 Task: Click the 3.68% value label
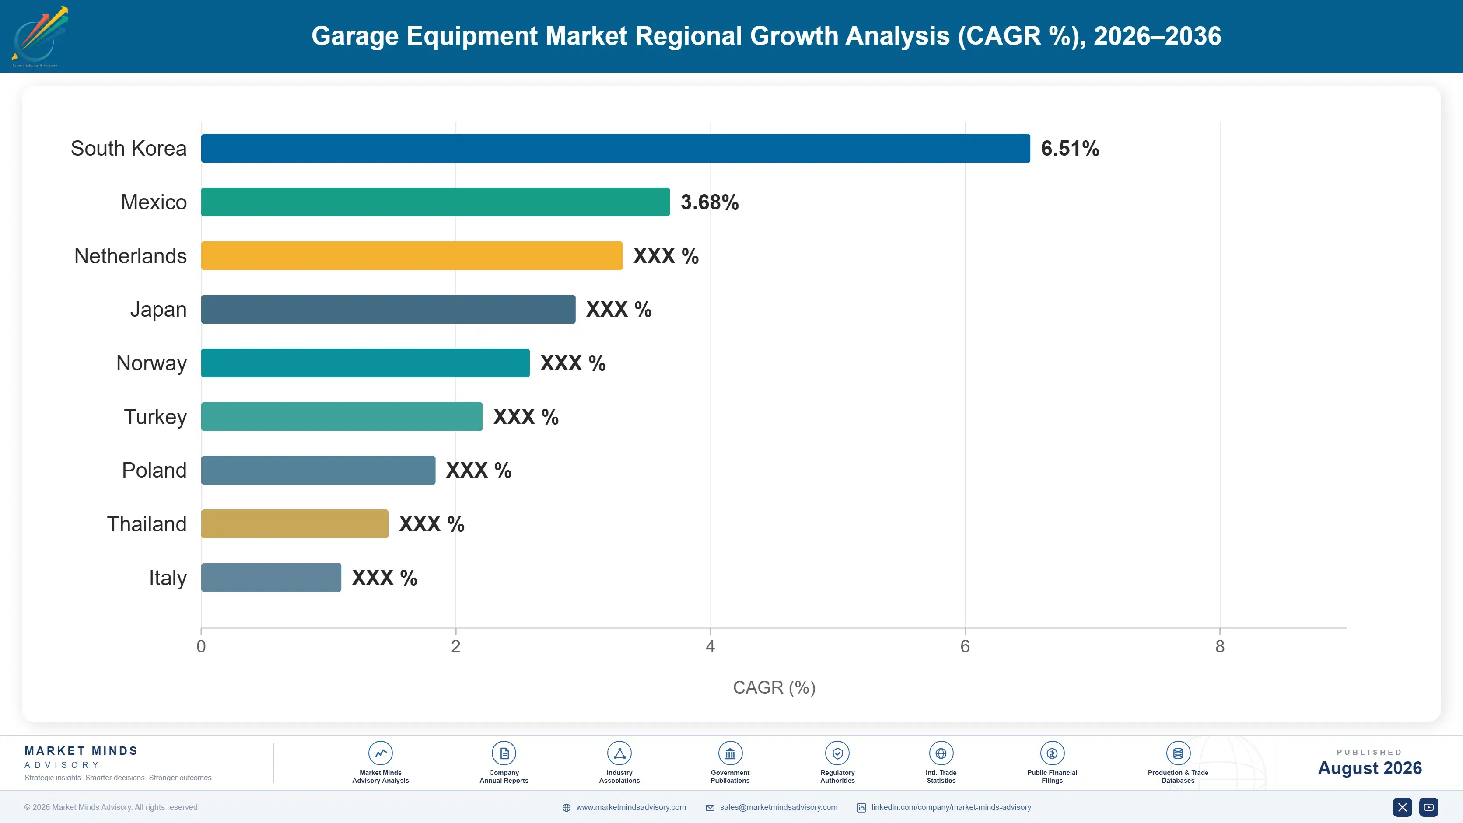(x=710, y=202)
